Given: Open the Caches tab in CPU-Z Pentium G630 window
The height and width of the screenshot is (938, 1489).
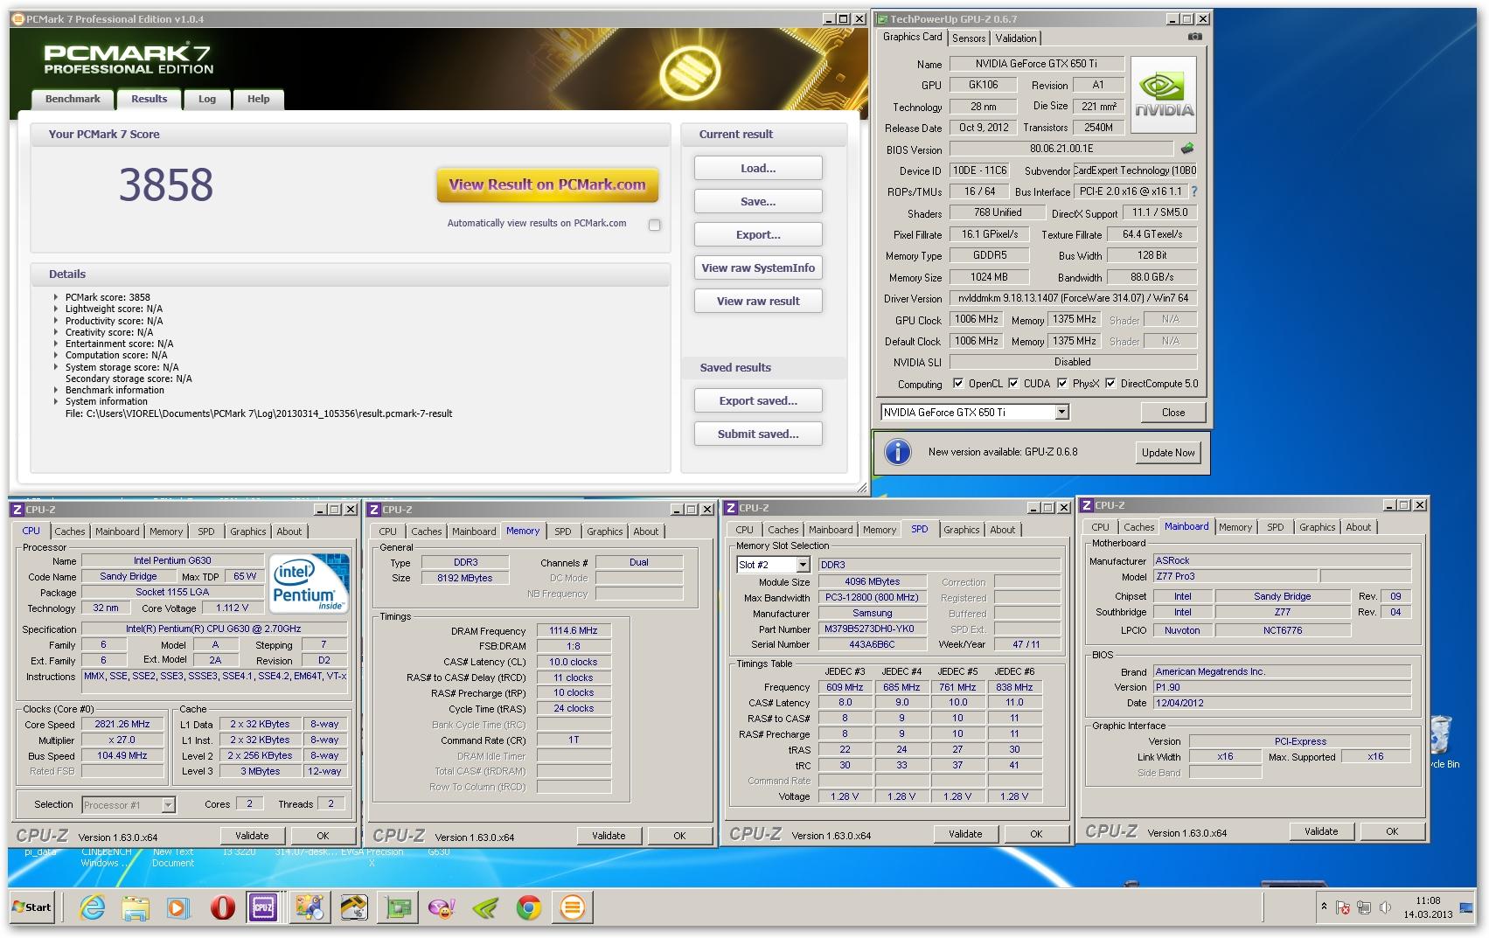Looking at the screenshot, I should pyautogui.click(x=70, y=532).
